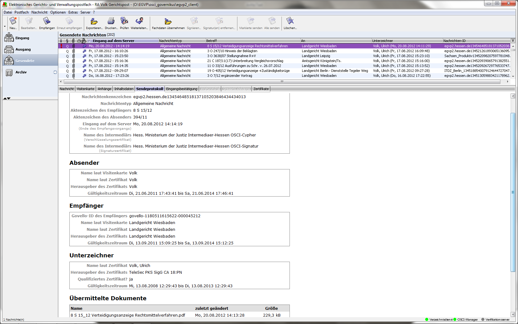This screenshot has width=518, height=324.
Task: Sort list by An column
Action: pyautogui.click(x=336, y=41)
